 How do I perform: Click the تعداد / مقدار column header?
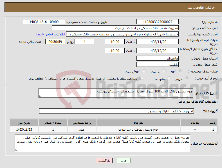click(x=53, y=123)
